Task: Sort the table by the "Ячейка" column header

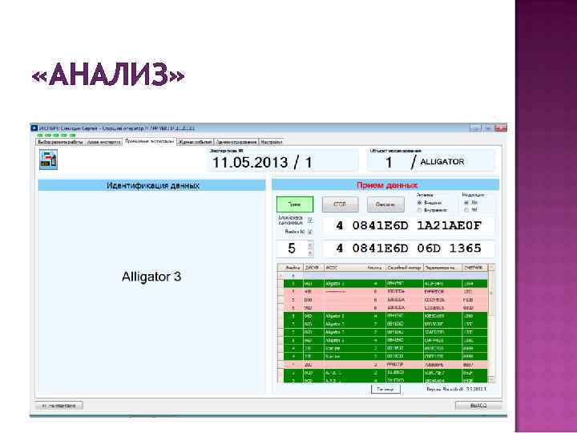Action: point(293,268)
